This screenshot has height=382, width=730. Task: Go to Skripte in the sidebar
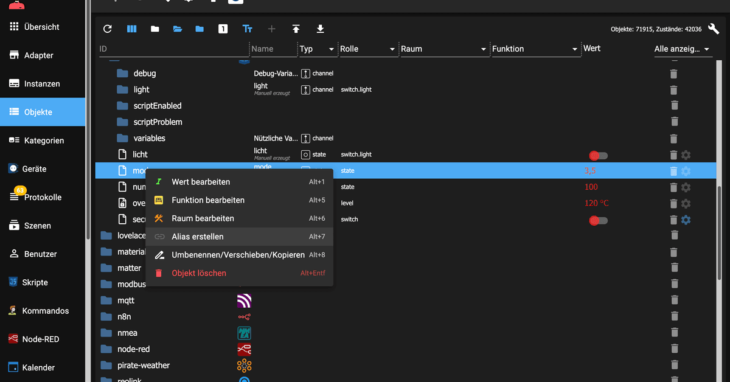(x=35, y=282)
